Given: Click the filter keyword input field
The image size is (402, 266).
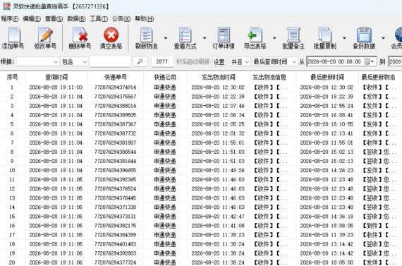Looking at the screenshot, I should pos(110,61).
